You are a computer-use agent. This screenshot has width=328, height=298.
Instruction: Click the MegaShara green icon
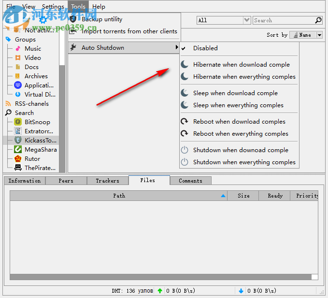pyautogui.click(x=18, y=149)
